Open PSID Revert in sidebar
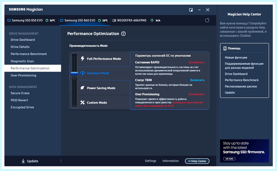The width and height of the screenshot is (277, 171). click(19, 100)
